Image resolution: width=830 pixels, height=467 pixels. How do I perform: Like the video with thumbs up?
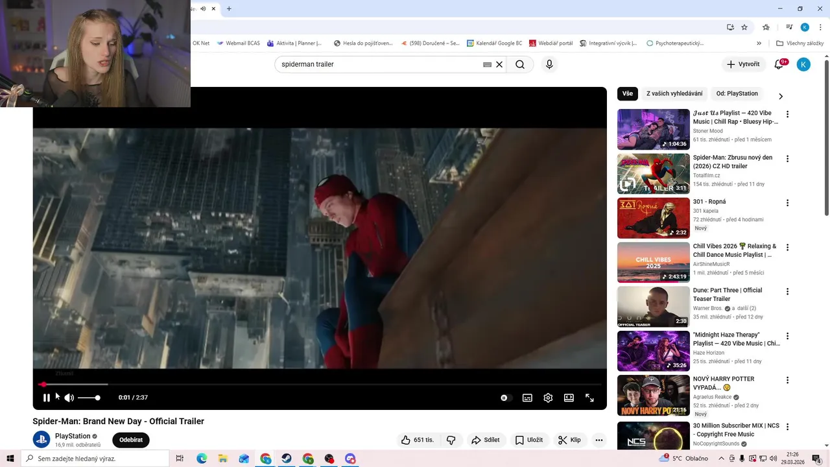[418, 440]
